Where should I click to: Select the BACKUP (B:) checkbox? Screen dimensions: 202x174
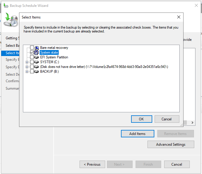click(x=32, y=72)
